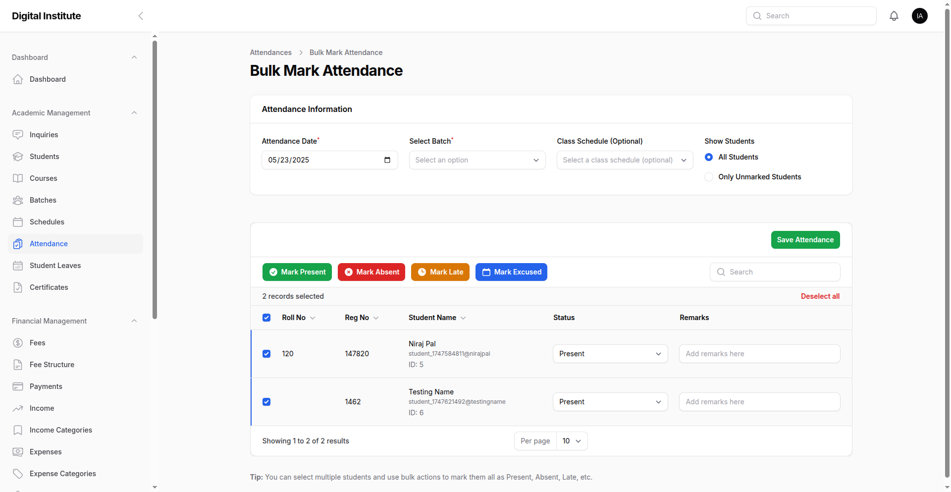Click the remarks field for Niraj Pal
This screenshot has width=951, height=492.
759,354
